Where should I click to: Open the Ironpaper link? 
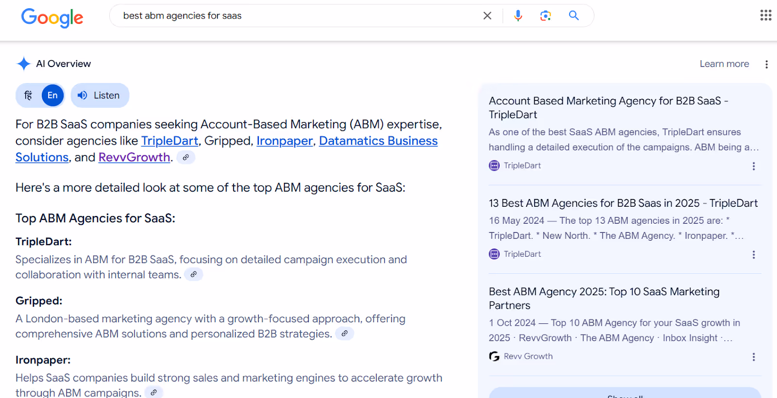point(285,141)
